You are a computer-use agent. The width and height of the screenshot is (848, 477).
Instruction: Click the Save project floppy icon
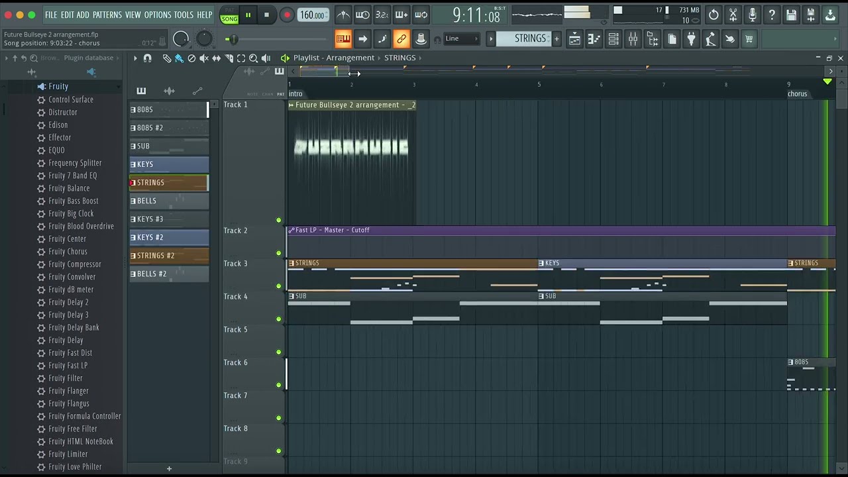pos(791,15)
